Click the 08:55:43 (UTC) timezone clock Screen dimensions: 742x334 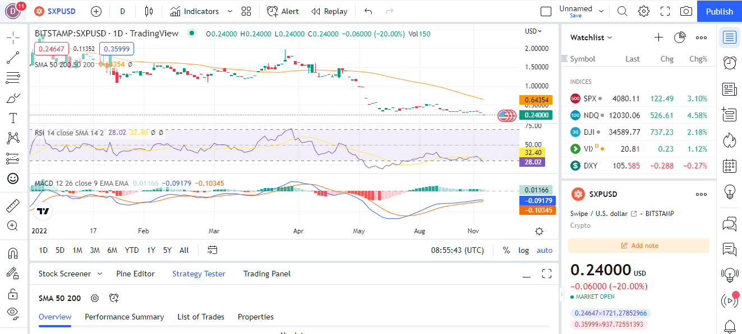coord(457,250)
